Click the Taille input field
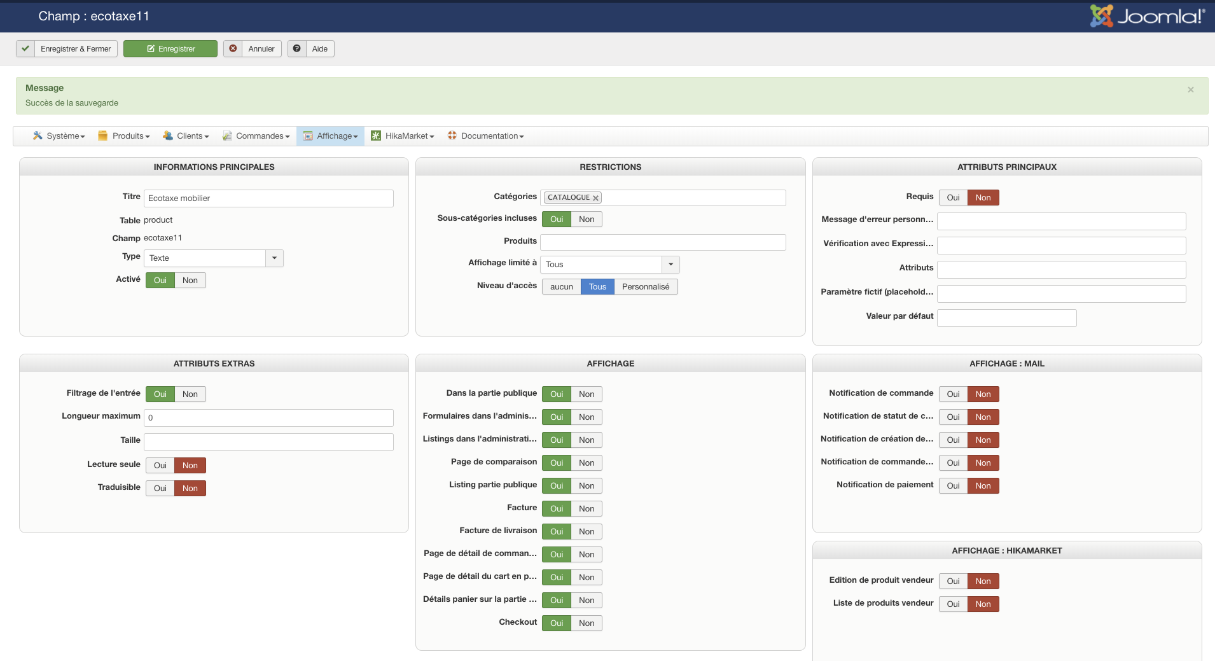The height and width of the screenshot is (661, 1215). click(x=268, y=442)
